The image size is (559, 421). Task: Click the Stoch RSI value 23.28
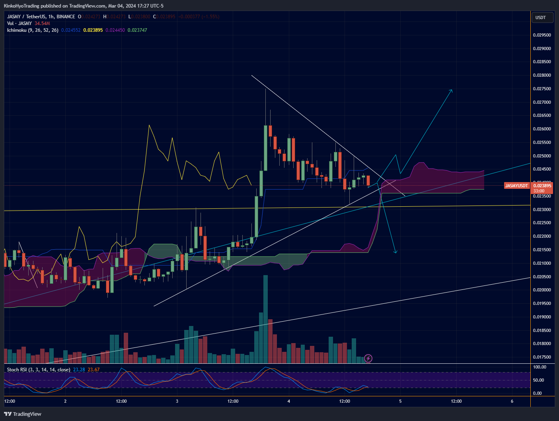coord(79,370)
